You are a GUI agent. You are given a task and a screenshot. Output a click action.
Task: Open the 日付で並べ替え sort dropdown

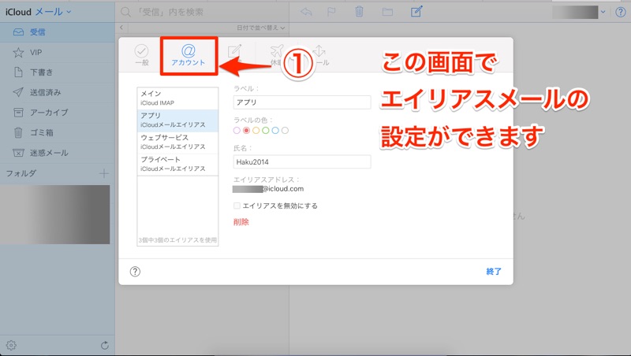tap(261, 28)
